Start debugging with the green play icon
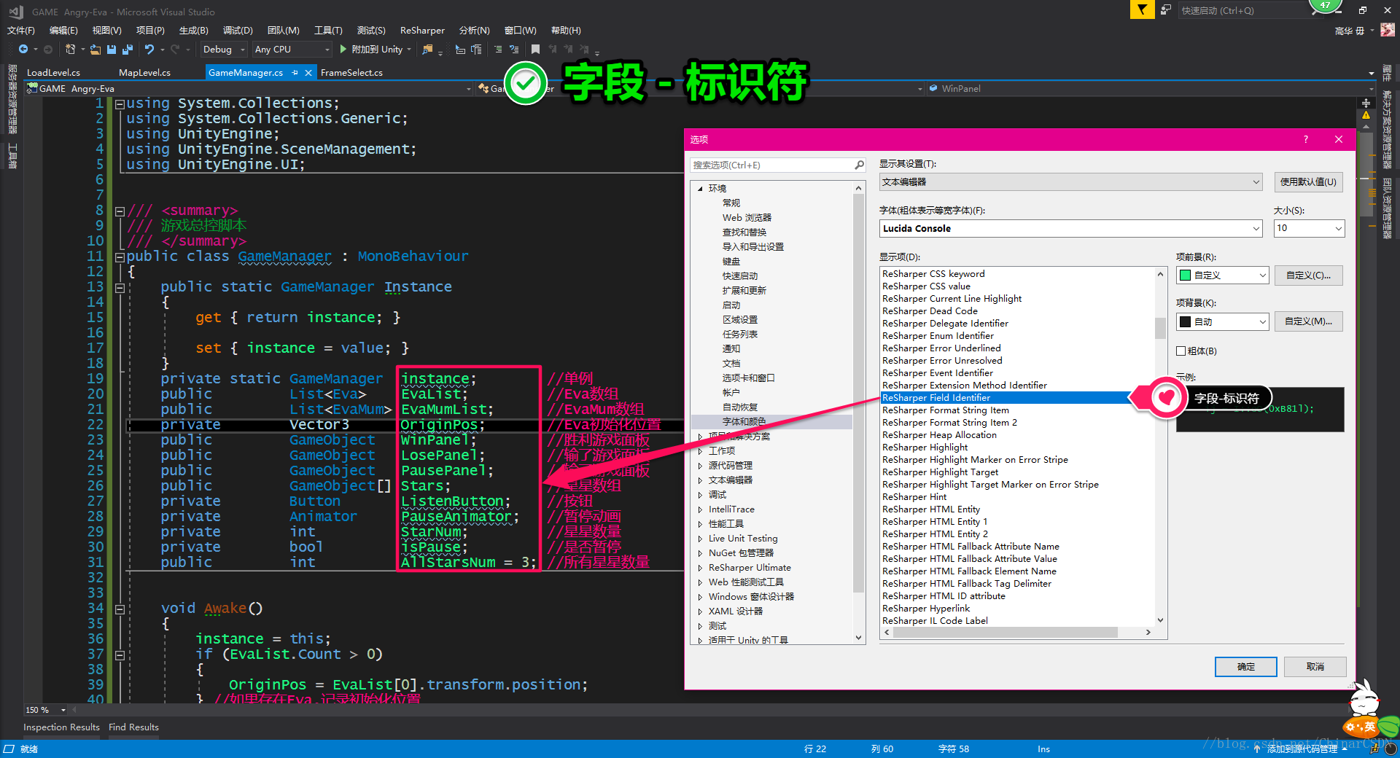 (343, 49)
